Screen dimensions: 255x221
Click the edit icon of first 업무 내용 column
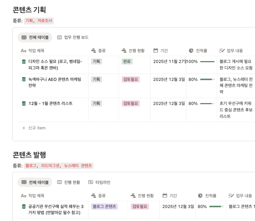[222, 51]
